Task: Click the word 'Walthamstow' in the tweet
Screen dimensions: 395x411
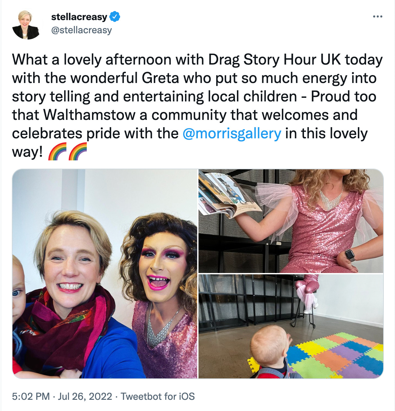Action: pos(89,115)
